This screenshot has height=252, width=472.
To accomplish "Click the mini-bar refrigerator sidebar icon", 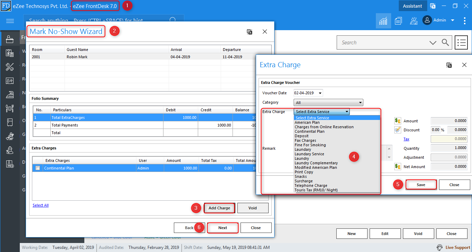I will coord(10,122).
